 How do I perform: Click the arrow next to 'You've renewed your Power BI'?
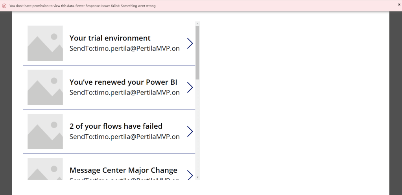tap(190, 87)
